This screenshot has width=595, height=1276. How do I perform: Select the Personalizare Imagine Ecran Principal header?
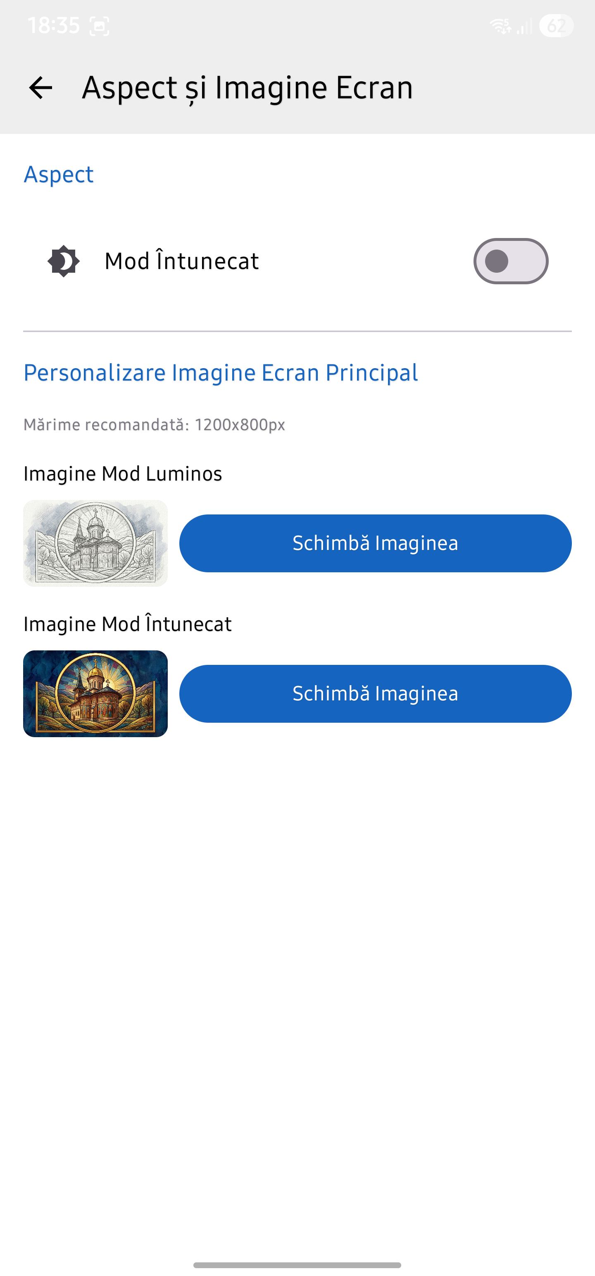click(221, 373)
